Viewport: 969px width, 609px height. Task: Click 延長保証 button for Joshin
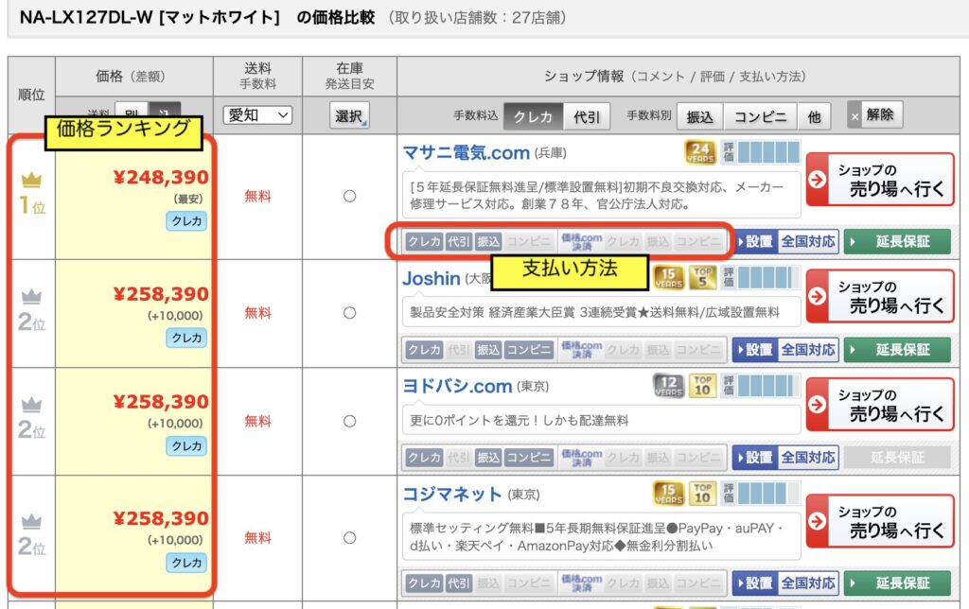click(x=897, y=350)
